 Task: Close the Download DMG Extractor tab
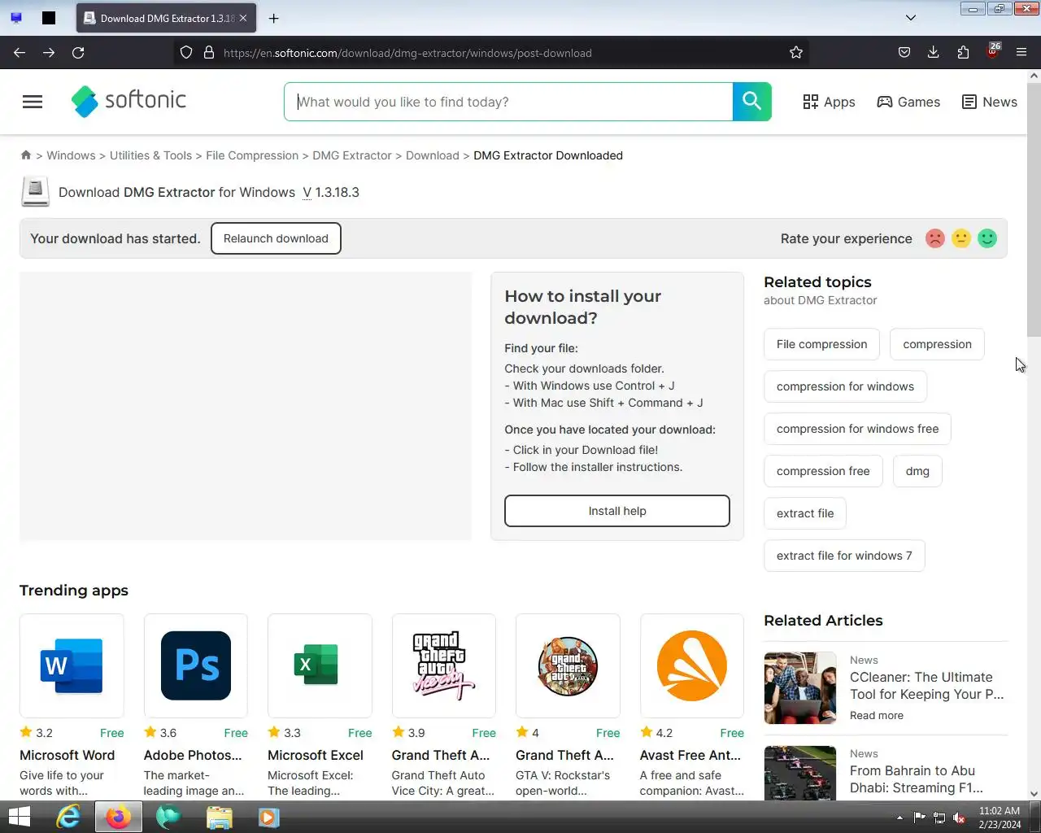pos(242,18)
